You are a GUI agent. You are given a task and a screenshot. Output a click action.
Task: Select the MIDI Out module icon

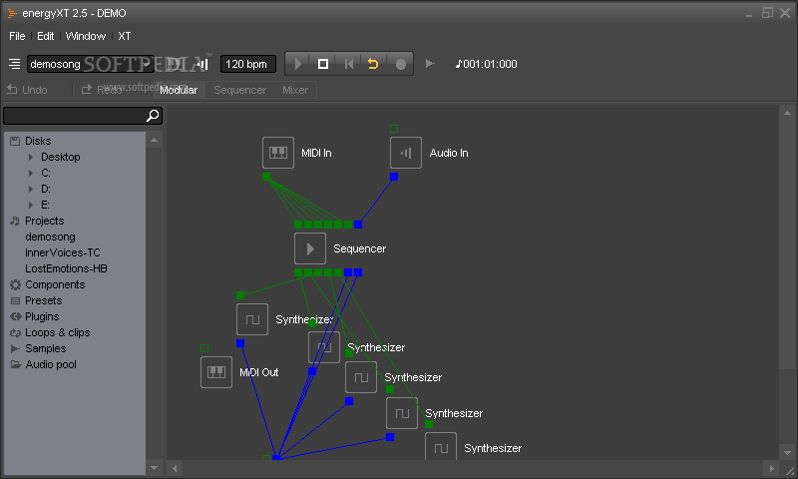tap(216, 372)
